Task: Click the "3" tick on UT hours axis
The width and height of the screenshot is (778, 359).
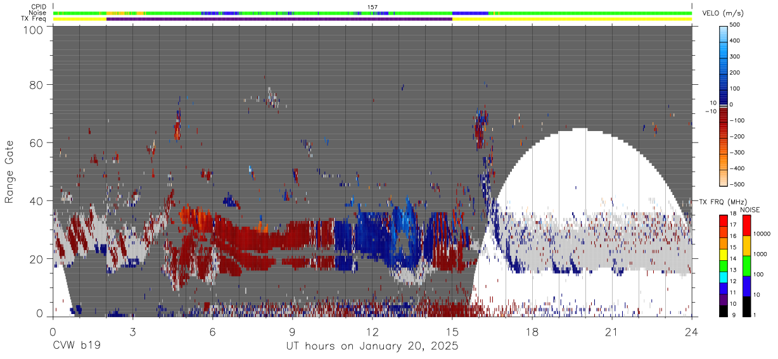Action: pyautogui.click(x=132, y=331)
